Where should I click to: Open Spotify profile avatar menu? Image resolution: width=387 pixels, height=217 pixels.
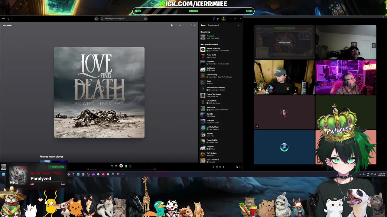point(223,19)
